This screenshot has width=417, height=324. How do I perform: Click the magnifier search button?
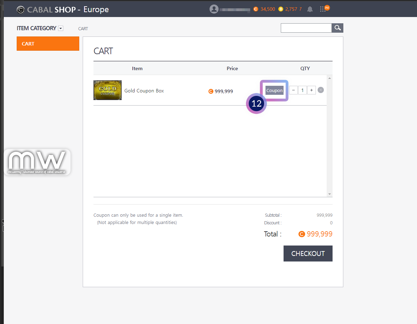337,28
